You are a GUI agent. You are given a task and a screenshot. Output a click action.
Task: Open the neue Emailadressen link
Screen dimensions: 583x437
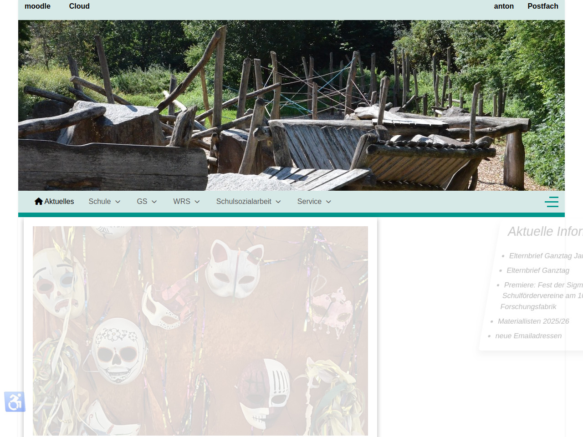528,336
